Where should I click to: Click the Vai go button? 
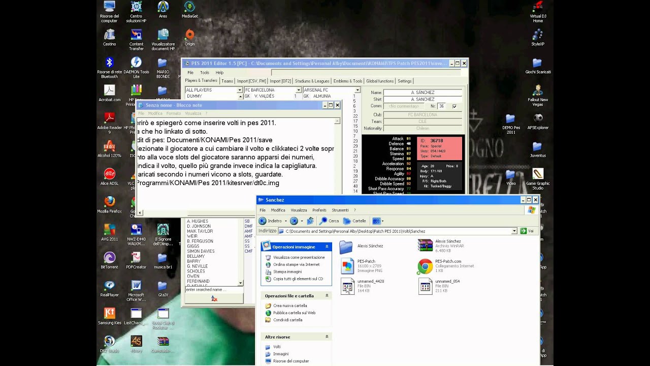point(527,231)
